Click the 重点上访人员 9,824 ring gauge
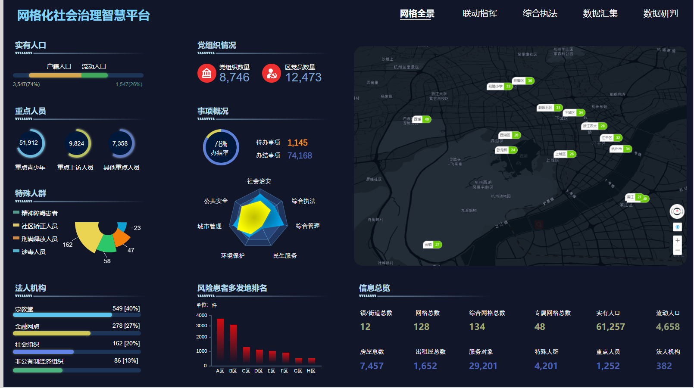 point(76,143)
